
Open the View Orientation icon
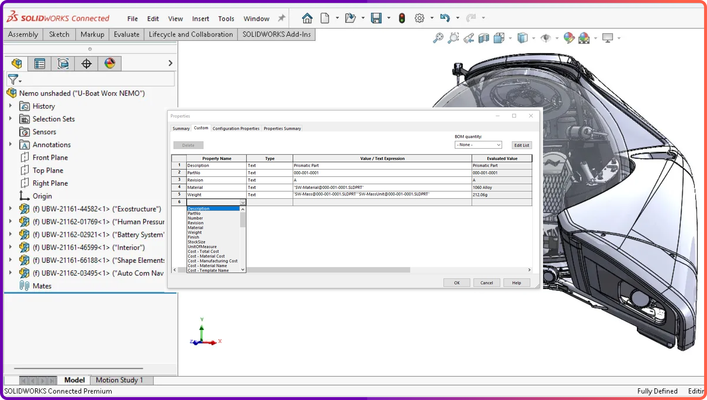pyautogui.click(x=499, y=38)
